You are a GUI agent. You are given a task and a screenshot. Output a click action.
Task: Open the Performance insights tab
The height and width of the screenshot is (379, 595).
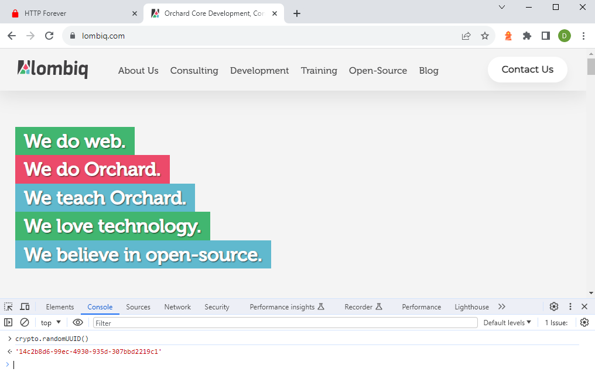pyautogui.click(x=287, y=307)
